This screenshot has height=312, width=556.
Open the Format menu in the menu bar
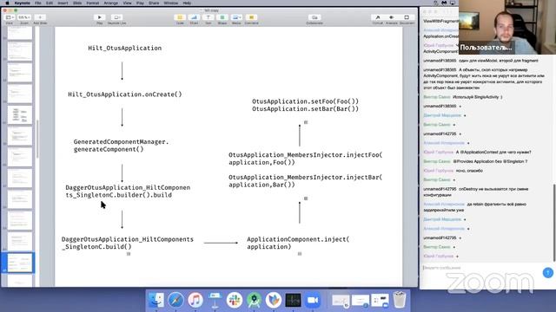tap(93, 3)
